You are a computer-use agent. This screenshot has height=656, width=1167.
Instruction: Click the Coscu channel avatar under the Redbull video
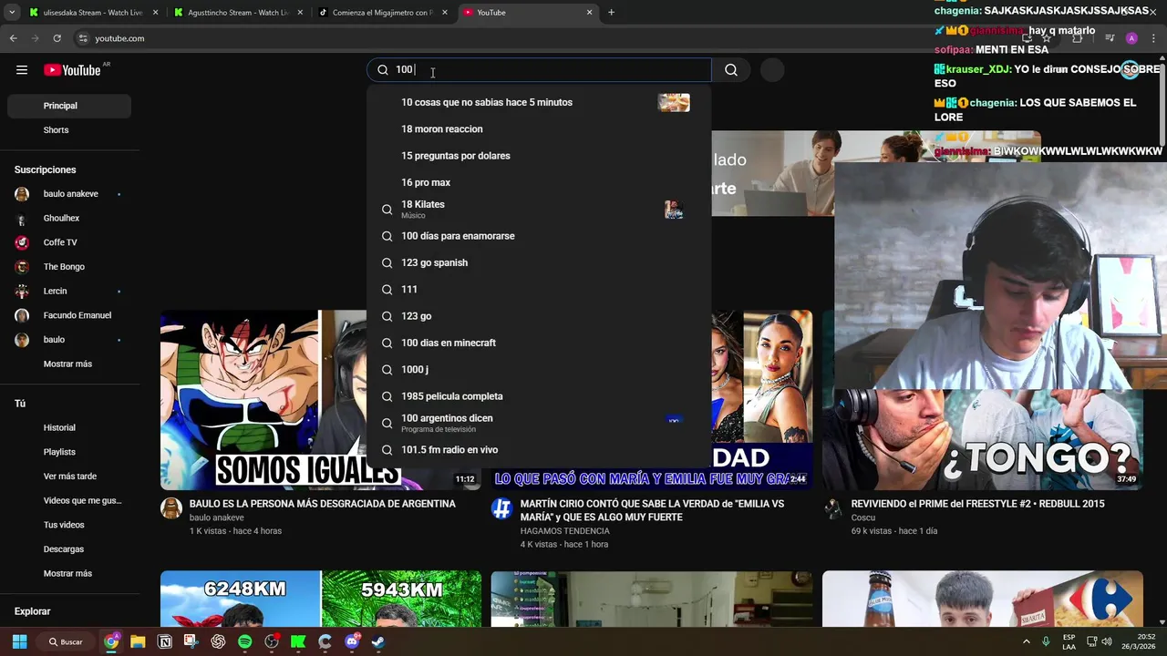833,508
